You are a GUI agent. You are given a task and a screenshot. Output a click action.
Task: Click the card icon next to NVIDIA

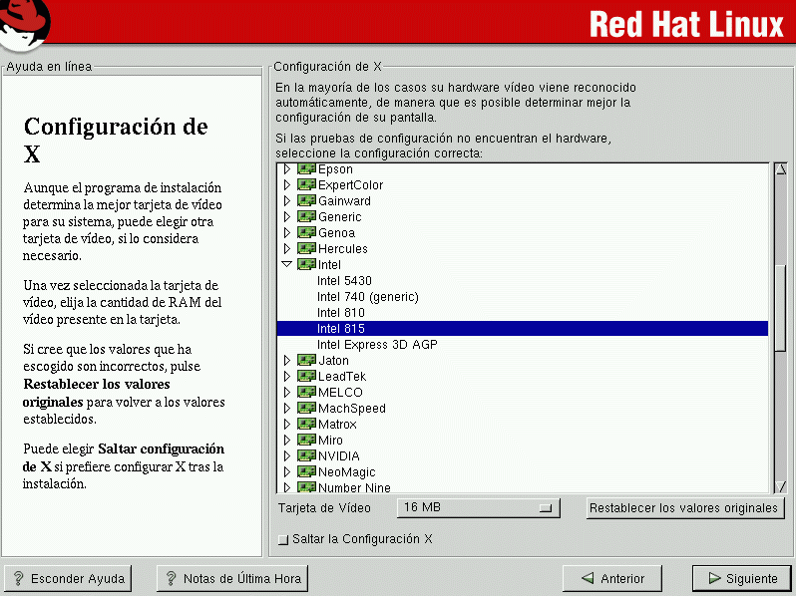click(306, 456)
